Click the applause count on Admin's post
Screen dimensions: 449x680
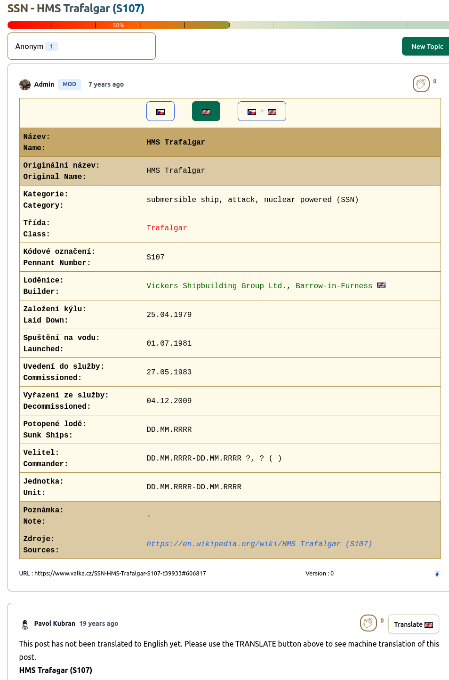click(435, 81)
